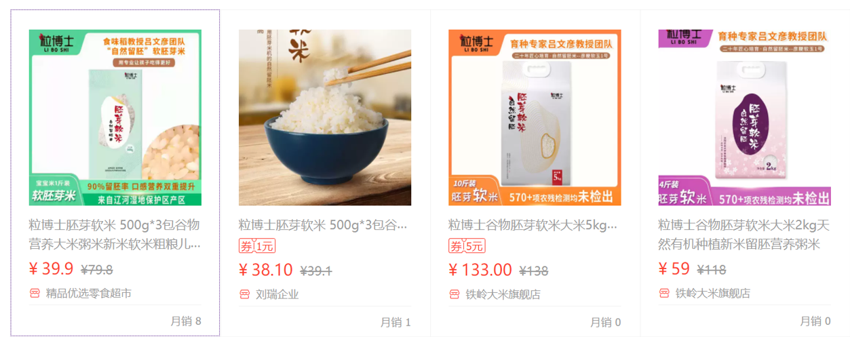Visit the 精品优选零食超市 store

click(x=88, y=293)
